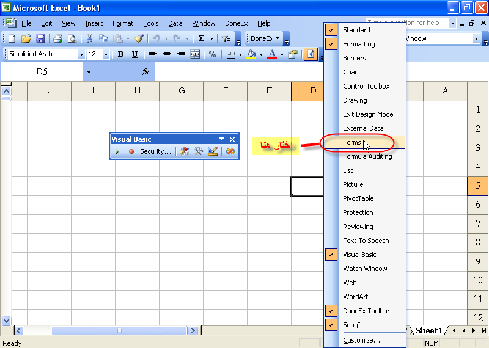Viewport: 489px width, 348px height.
Task: Select Customize... in toolbar list
Action: click(365, 340)
